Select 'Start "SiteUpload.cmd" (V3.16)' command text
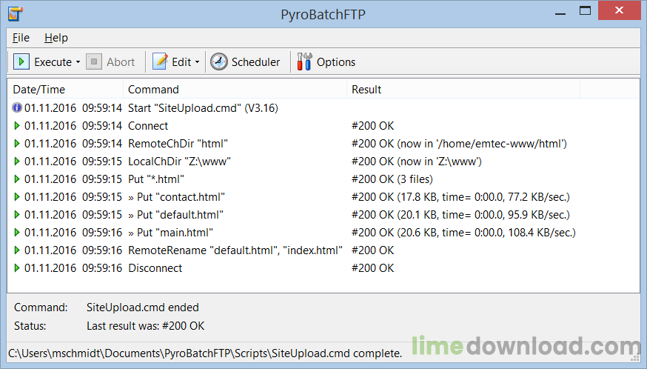Screen dimensions: 647x369 pyautogui.click(x=203, y=108)
